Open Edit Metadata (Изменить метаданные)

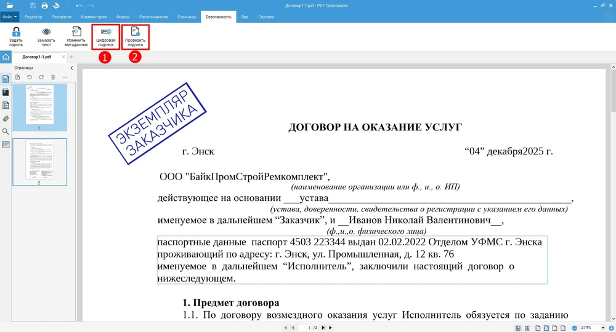77,36
